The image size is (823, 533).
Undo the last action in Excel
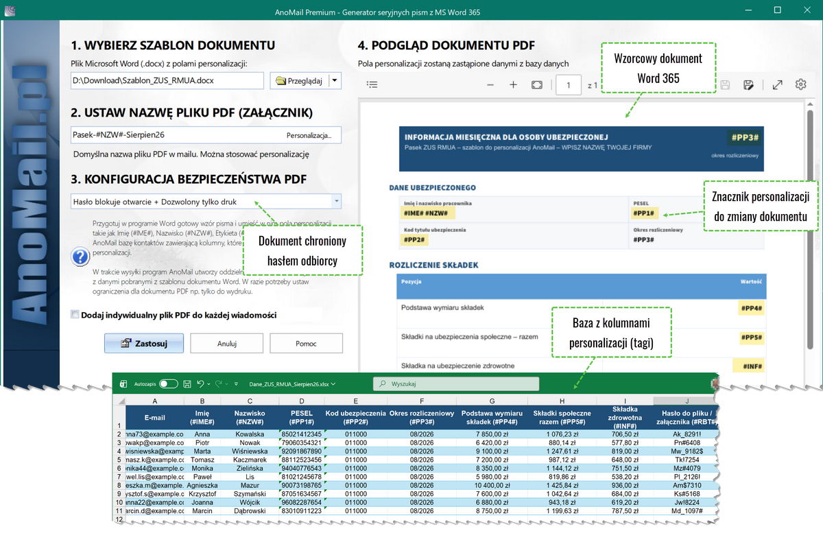click(200, 384)
